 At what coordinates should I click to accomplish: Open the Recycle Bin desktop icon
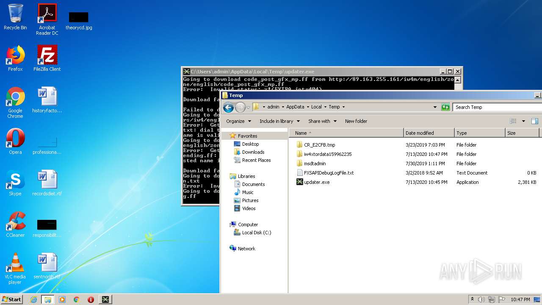15,17
